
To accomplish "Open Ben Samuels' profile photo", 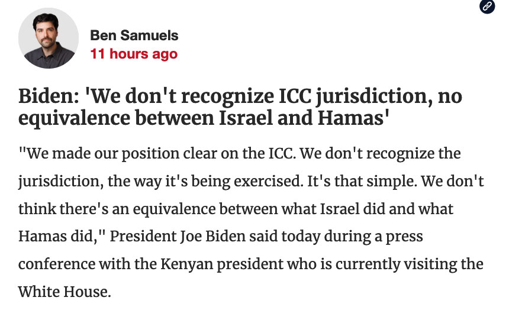I will coord(49,38).
